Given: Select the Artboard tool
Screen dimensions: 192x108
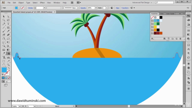Looking at the screenshot, I should point(4,61).
